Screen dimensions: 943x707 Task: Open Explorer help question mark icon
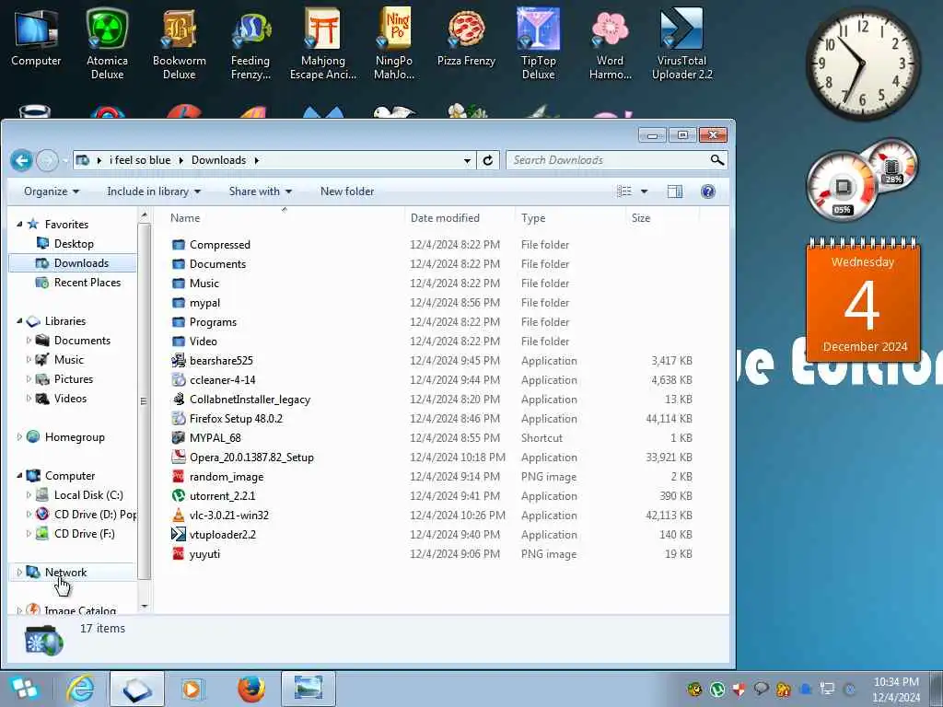[708, 191]
